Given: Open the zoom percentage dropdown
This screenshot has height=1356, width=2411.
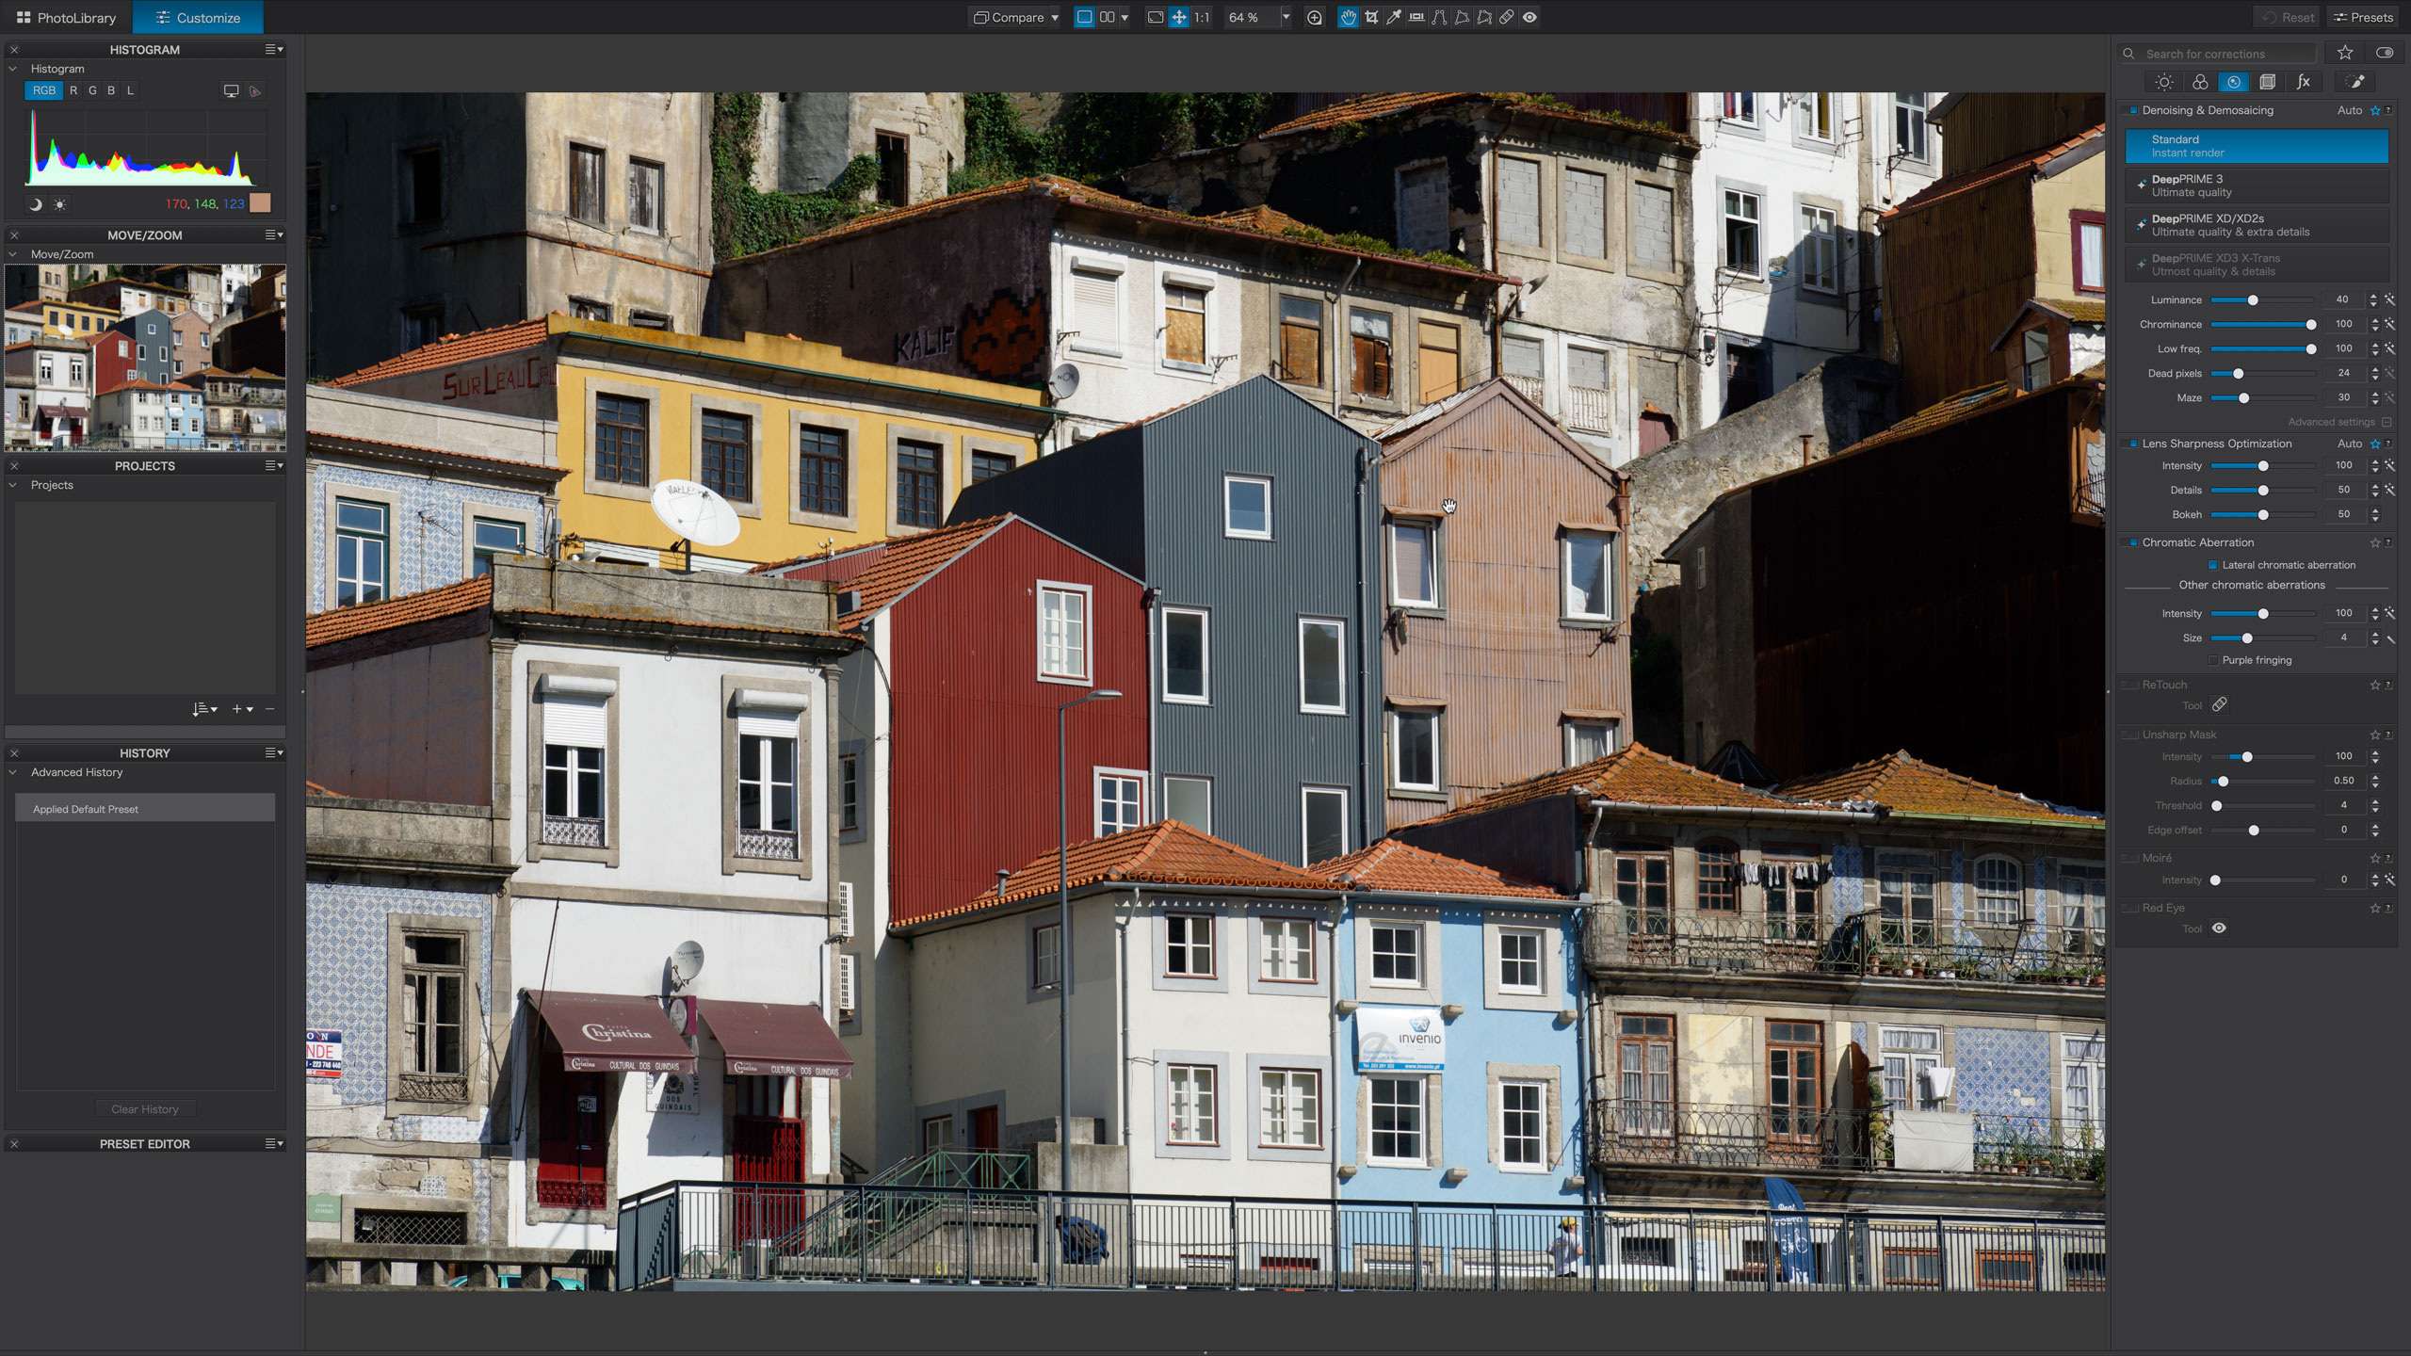Looking at the screenshot, I should [1286, 17].
